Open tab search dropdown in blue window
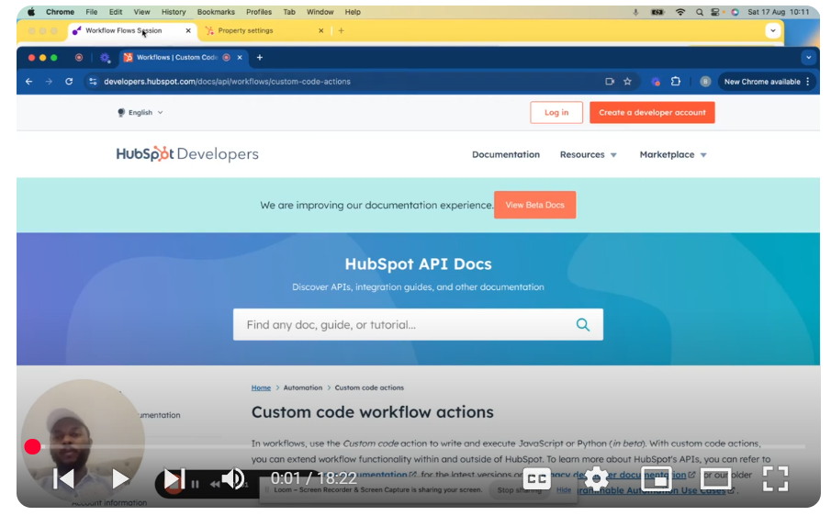Screen dimensions: 831x516 (x=808, y=57)
